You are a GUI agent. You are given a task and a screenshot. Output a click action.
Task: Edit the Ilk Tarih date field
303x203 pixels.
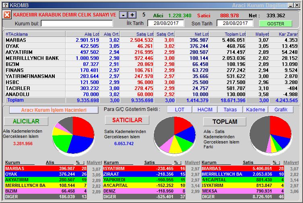point(166,23)
